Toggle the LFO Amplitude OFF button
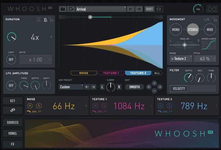 tap(11, 85)
